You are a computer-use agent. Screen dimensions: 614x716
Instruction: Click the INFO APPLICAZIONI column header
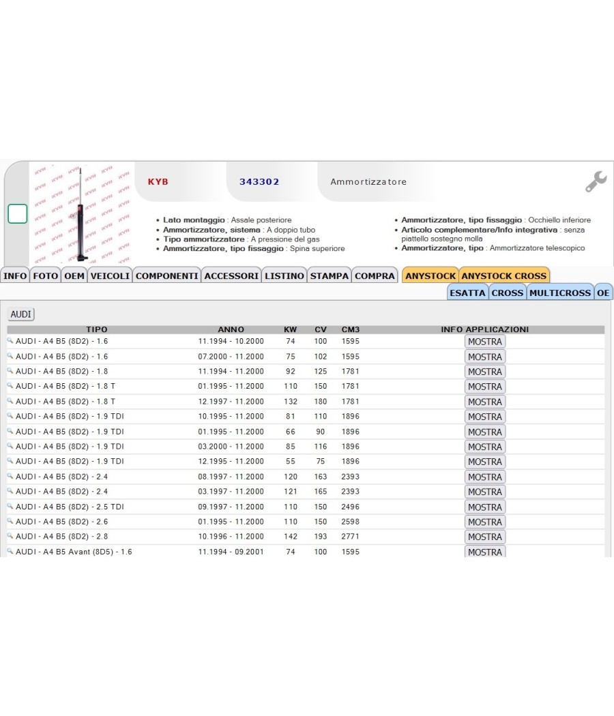(x=484, y=329)
